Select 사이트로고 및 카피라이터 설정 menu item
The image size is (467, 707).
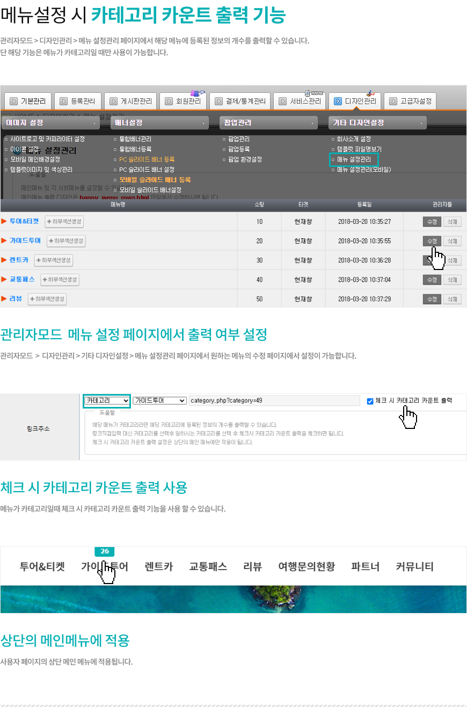coord(47,139)
